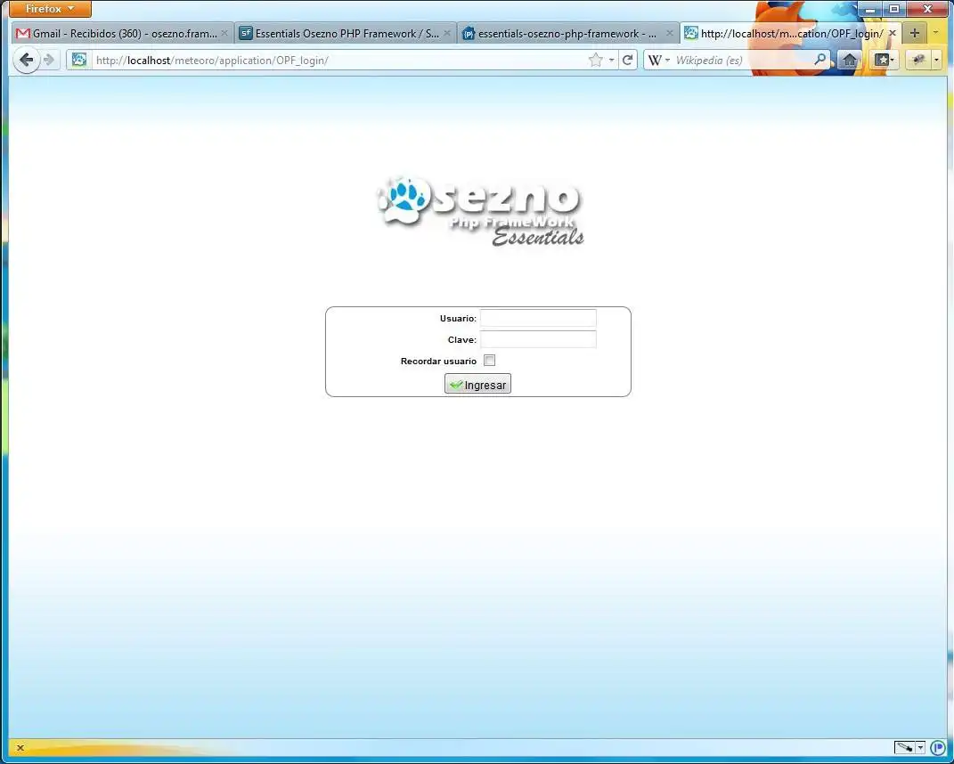The image size is (954, 764).
Task: Maximize the Firefox window
Action: click(894, 9)
